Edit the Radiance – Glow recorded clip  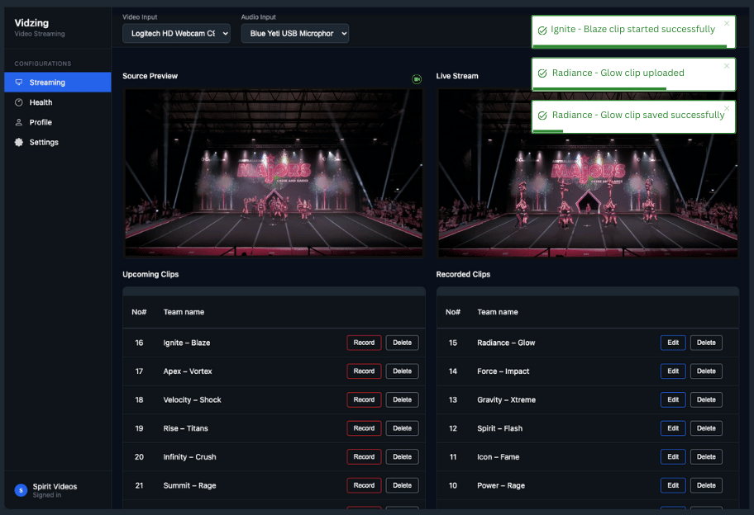[x=673, y=343]
